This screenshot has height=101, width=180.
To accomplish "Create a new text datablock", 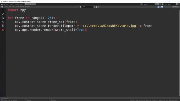I will [94, 7].
